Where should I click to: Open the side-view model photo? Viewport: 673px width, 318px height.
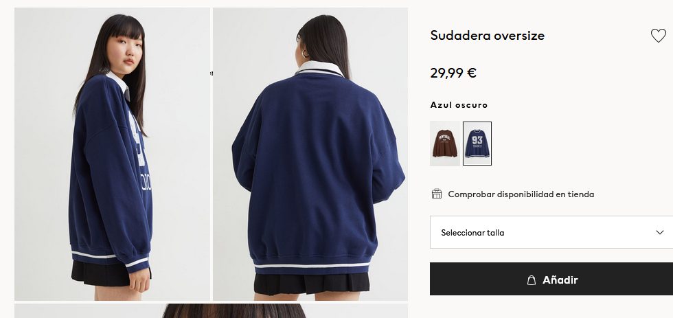pyautogui.click(x=113, y=154)
